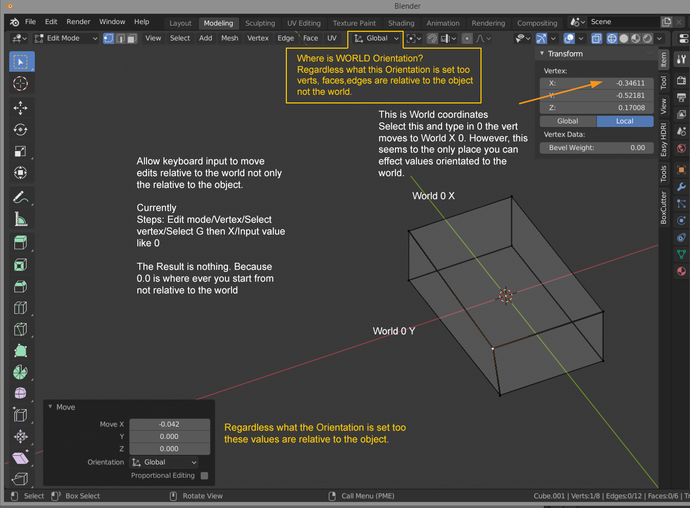
Task: Open pivot point dropdown
Action: [413, 38]
